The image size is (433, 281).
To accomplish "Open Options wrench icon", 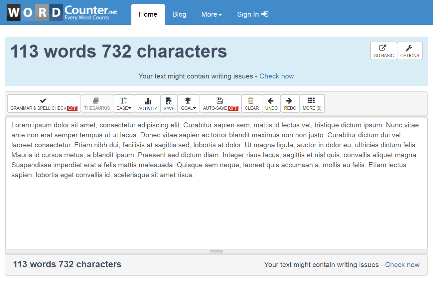I will 409,48.
